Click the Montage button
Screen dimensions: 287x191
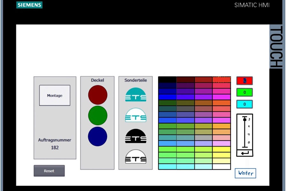pos(55,95)
